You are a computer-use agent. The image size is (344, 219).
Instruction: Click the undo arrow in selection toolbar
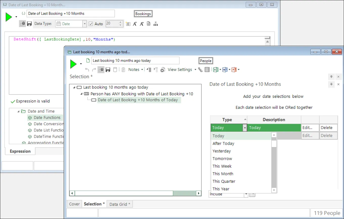tap(87, 70)
